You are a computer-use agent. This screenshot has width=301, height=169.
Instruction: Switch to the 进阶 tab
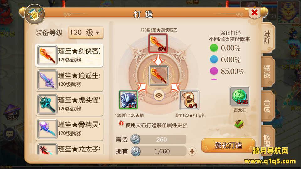(267, 37)
